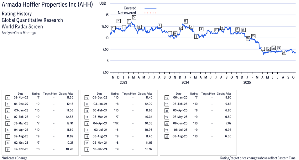Click chart marker 25 on the price line
Screen dimensions: 299x160
[284, 53]
